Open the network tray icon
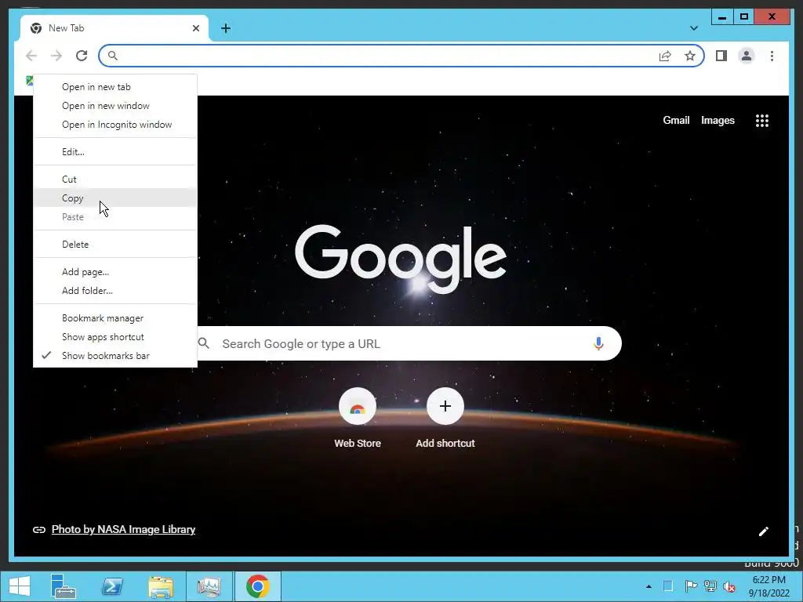 (x=710, y=586)
